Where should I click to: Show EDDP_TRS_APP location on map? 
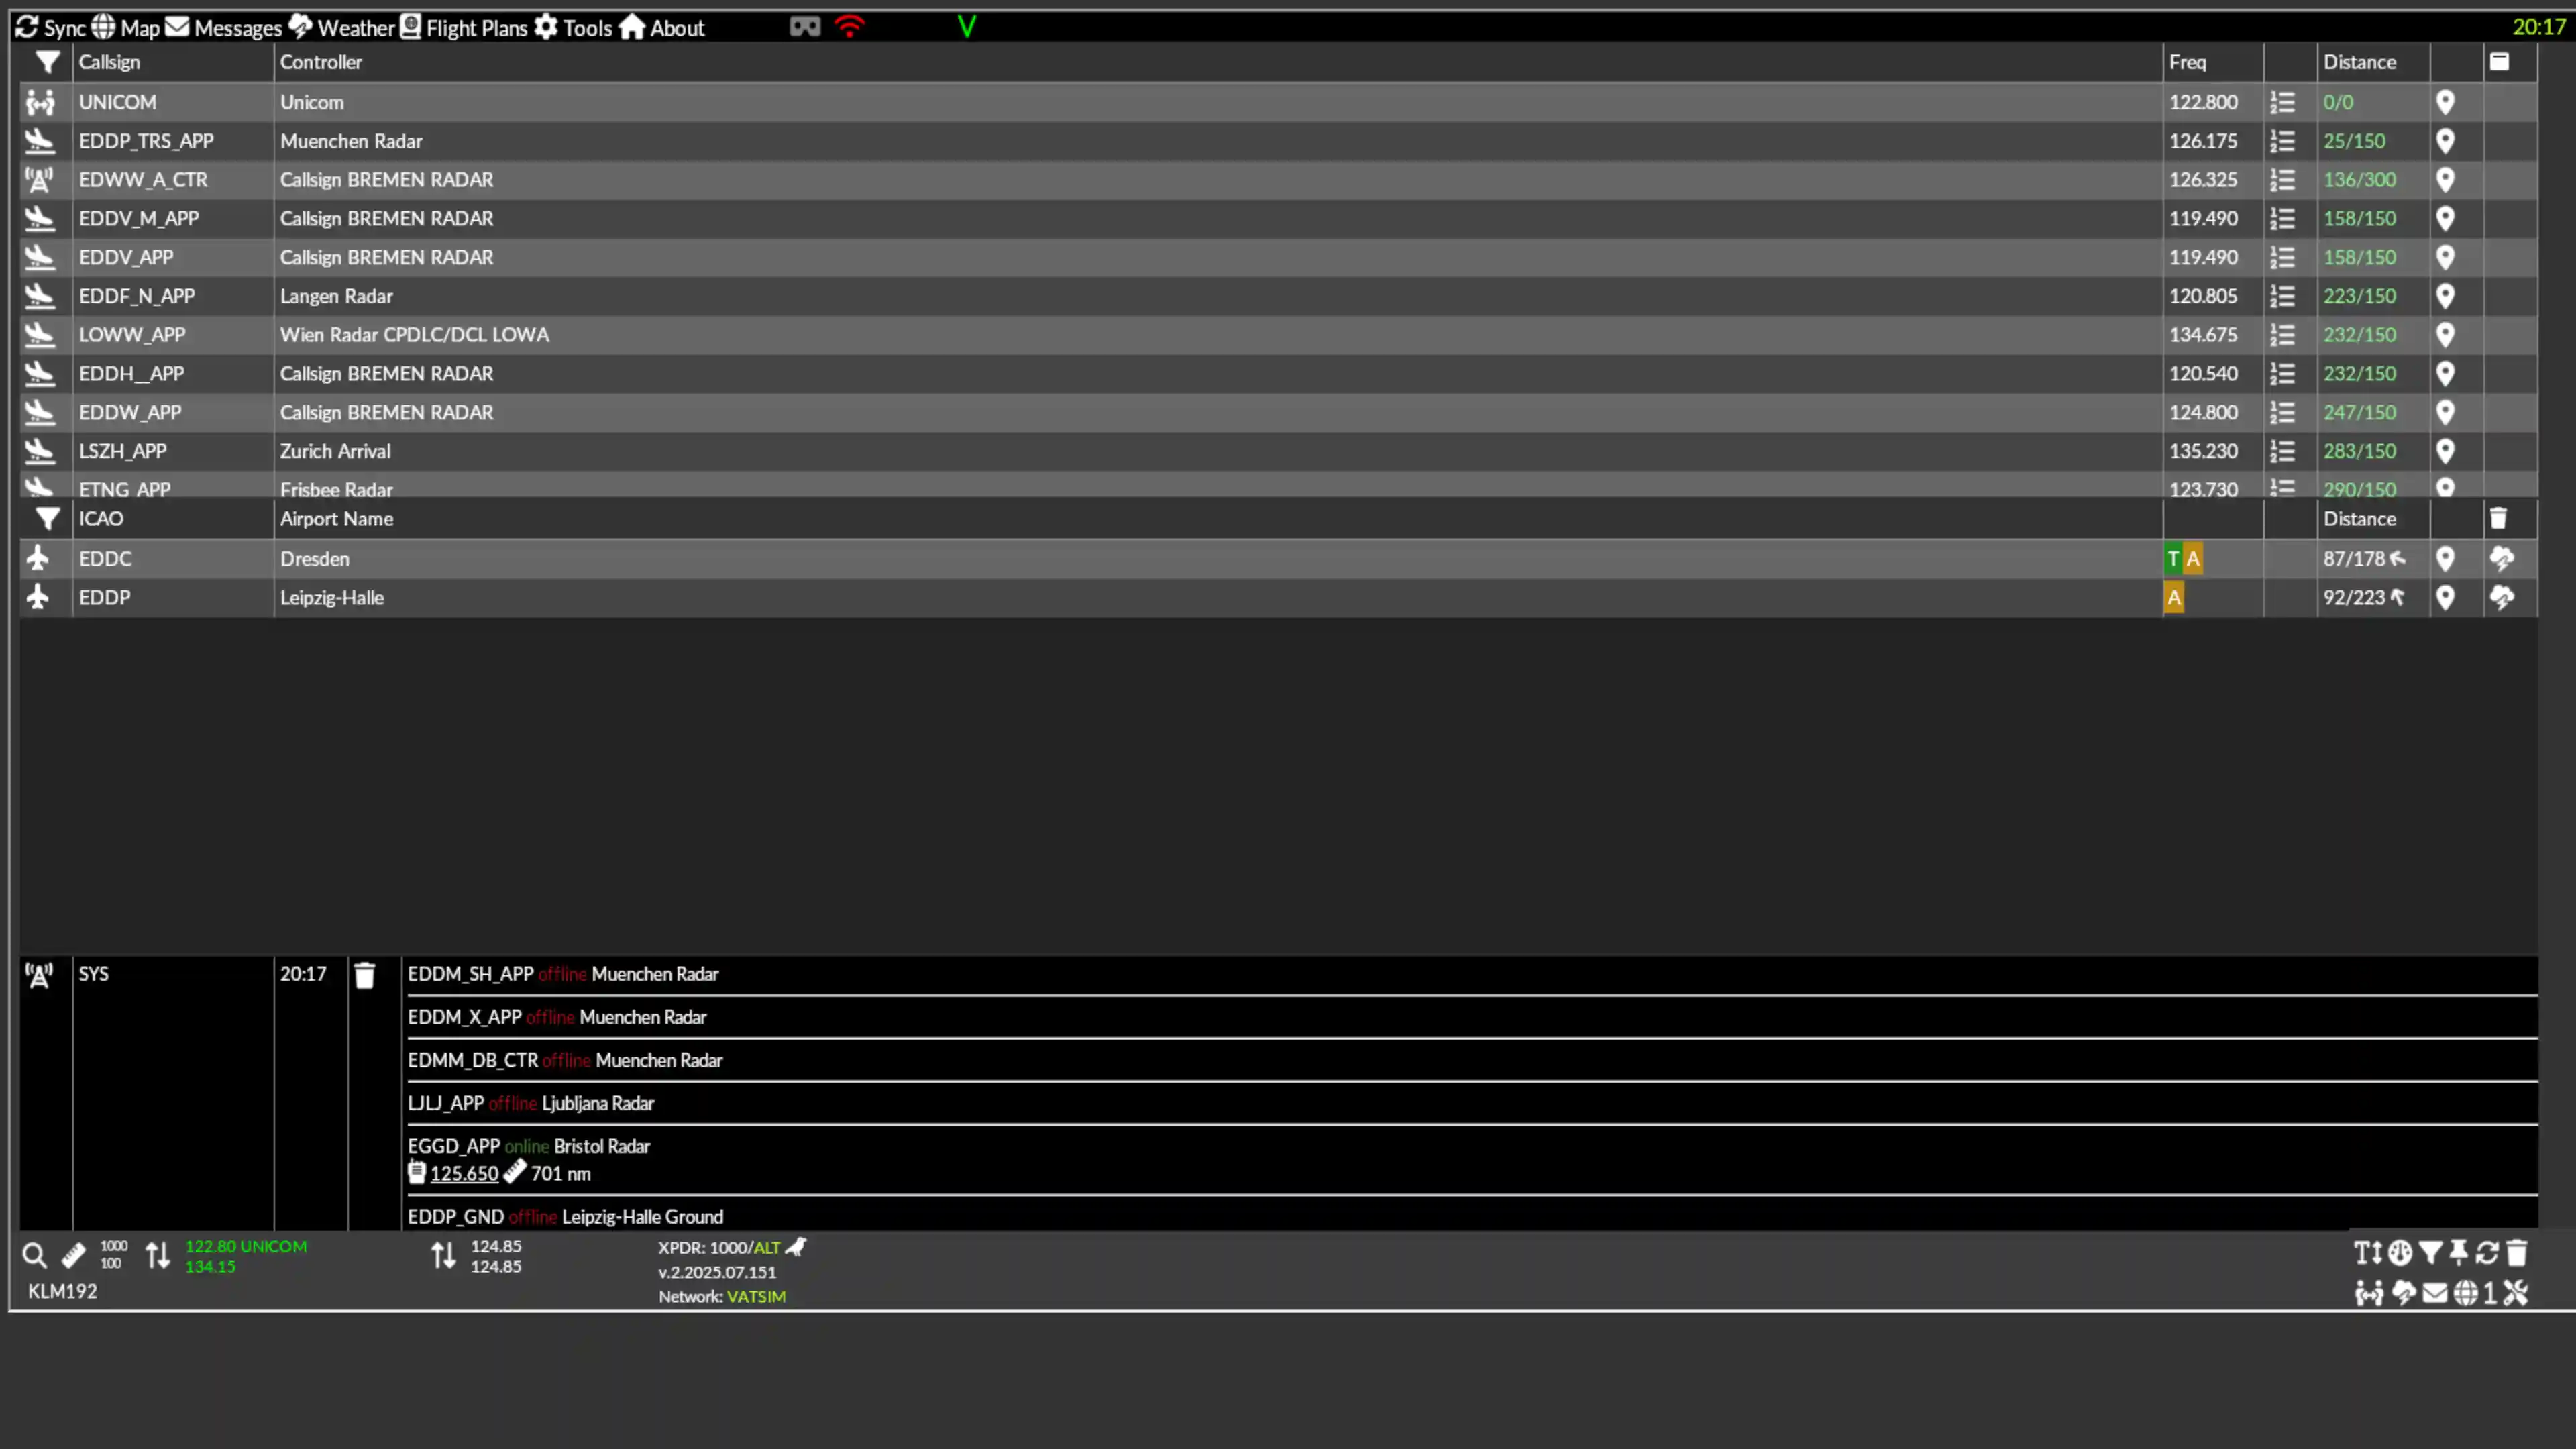(x=2445, y=141)
